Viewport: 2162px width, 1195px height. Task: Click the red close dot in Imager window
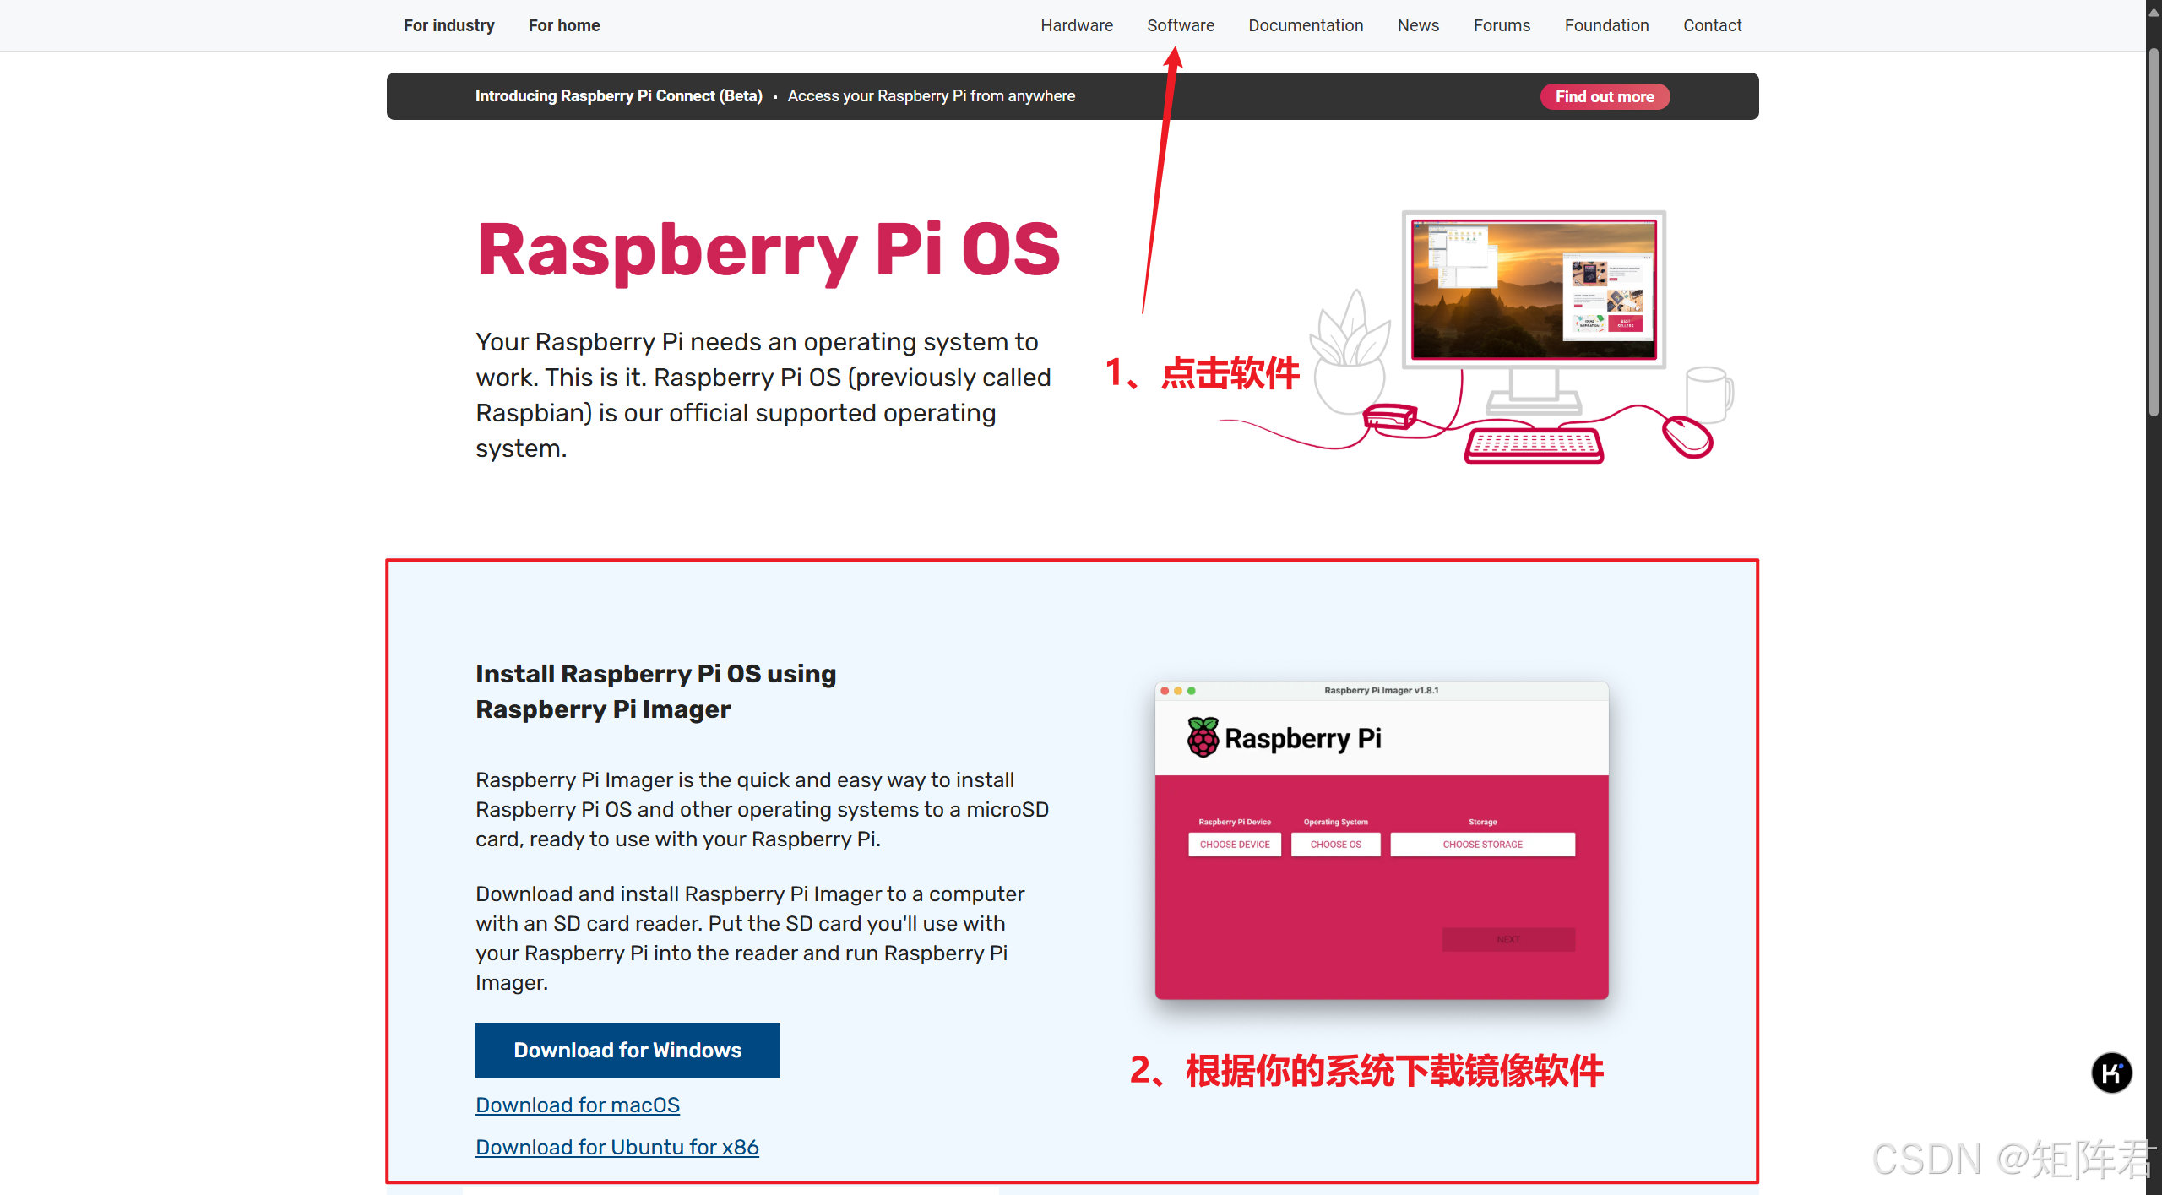pyautogui.click(x=1165, y=691)
